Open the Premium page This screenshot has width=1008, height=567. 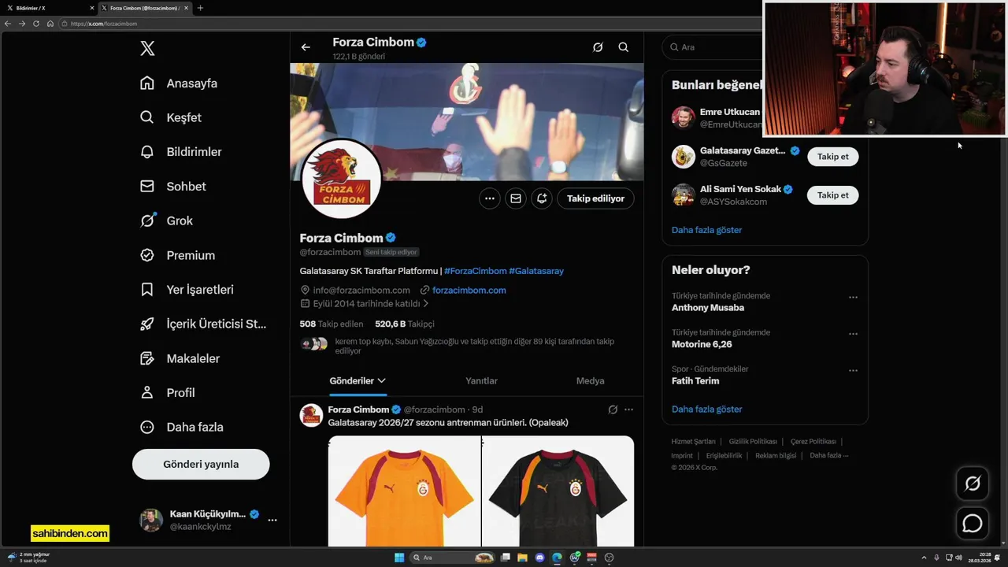(x=177, y=255)
